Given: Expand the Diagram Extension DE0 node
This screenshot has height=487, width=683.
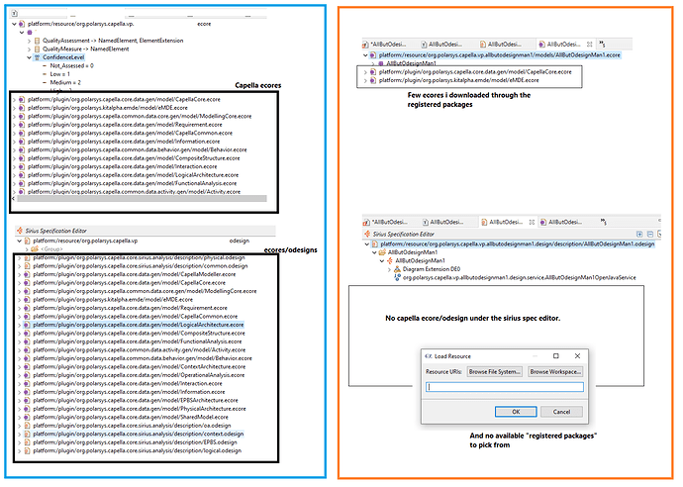Looking at the screenshot, I should coord(389,269).
